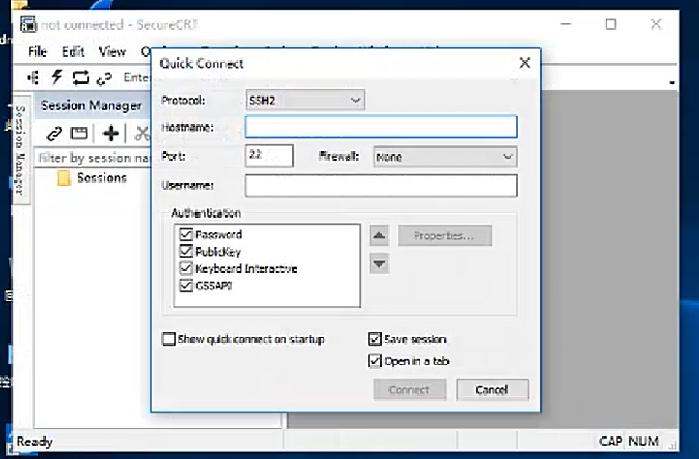Move authentication method down with arrow

click(x=380, y=264)
